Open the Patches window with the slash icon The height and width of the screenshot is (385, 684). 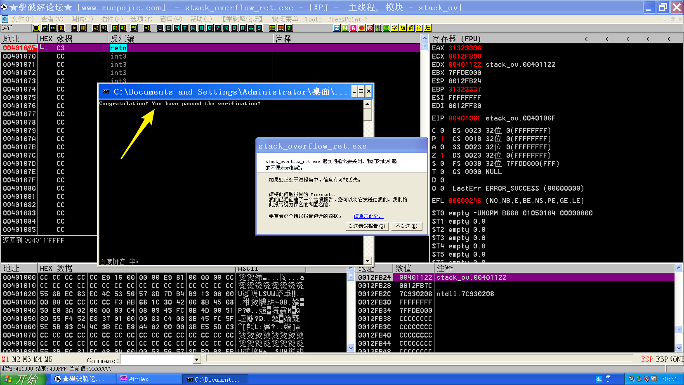tap(218, 28)
